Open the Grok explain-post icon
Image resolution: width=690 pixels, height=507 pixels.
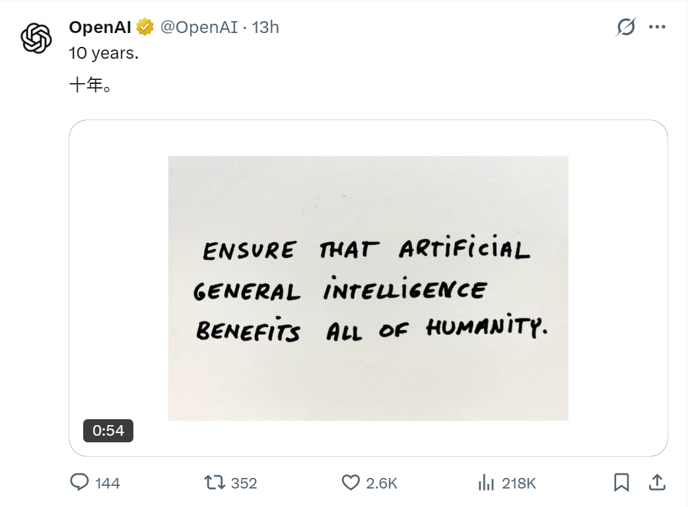coord(625,27)
